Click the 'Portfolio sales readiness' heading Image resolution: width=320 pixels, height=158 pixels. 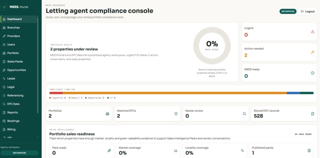click(x=72, y=134)
